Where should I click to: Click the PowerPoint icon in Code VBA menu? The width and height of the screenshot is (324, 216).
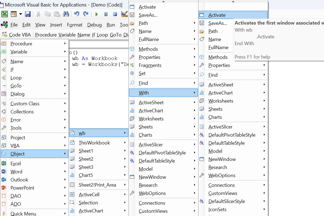(4, 188)
